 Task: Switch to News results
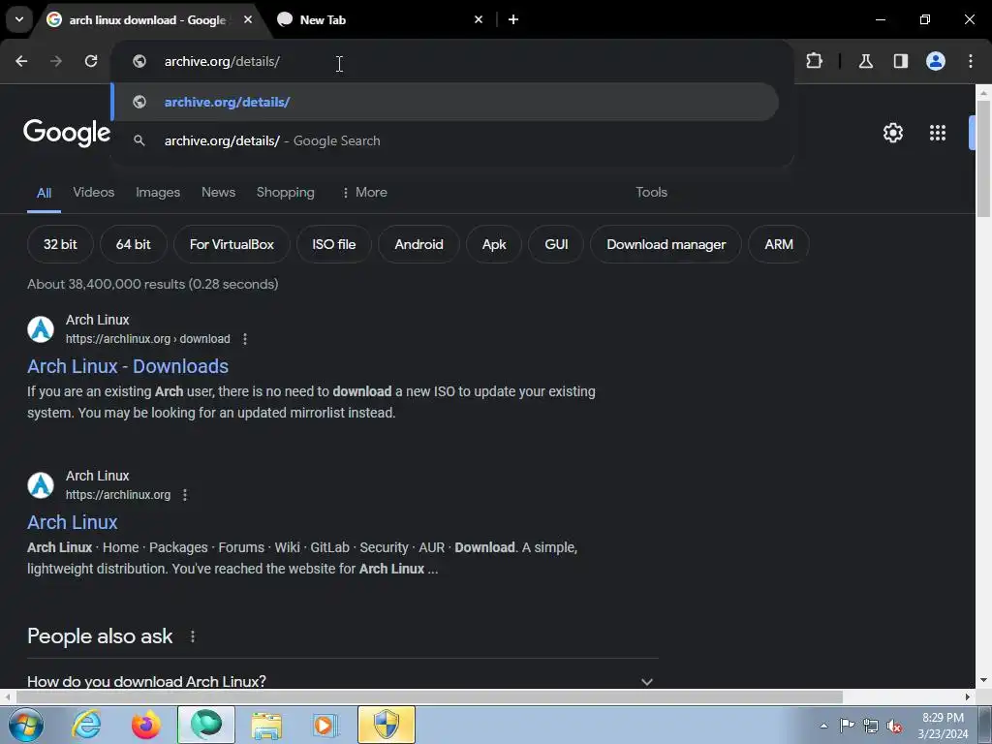(x=218, y=193)
